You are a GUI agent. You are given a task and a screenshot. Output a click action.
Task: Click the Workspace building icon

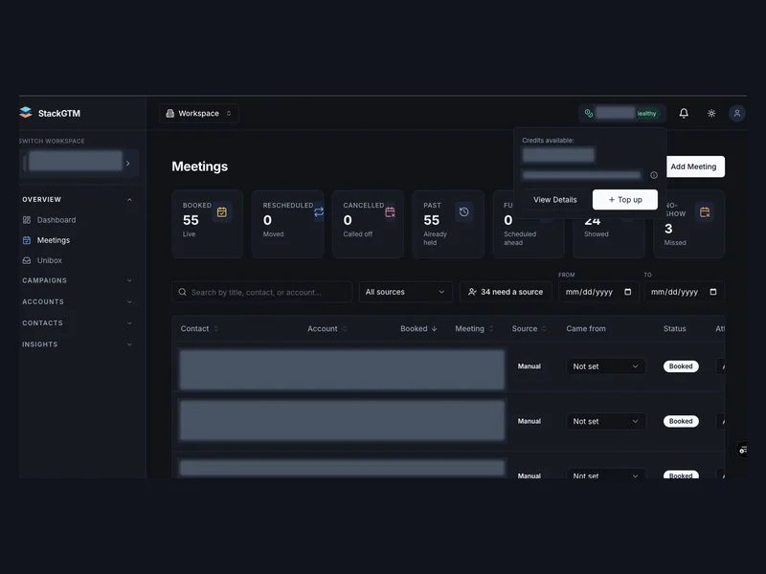coord(170,113)
